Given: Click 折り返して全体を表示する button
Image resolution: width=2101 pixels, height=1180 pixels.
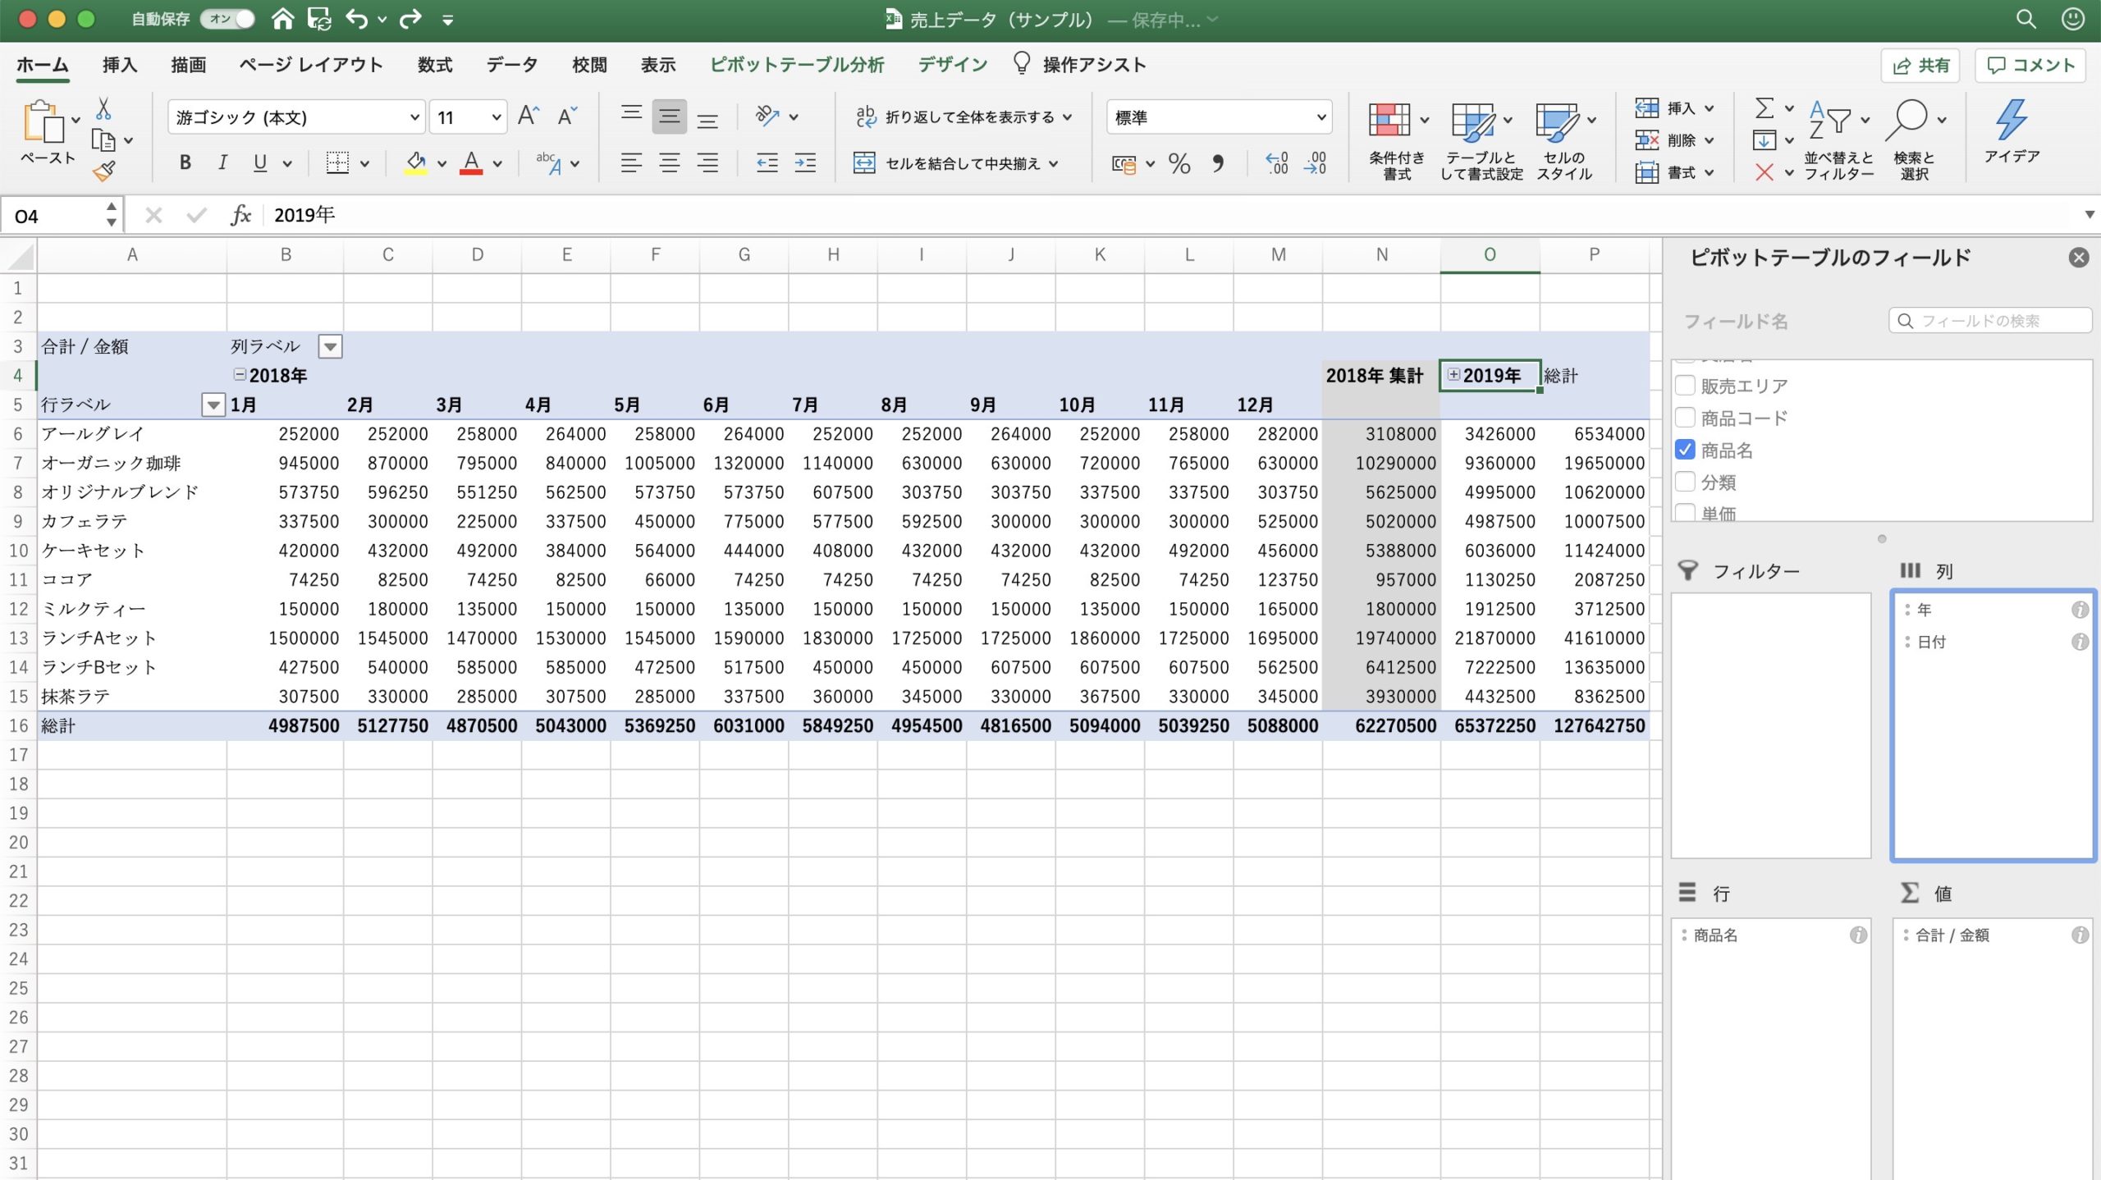Looking at the screenshot, I should 963,117.
